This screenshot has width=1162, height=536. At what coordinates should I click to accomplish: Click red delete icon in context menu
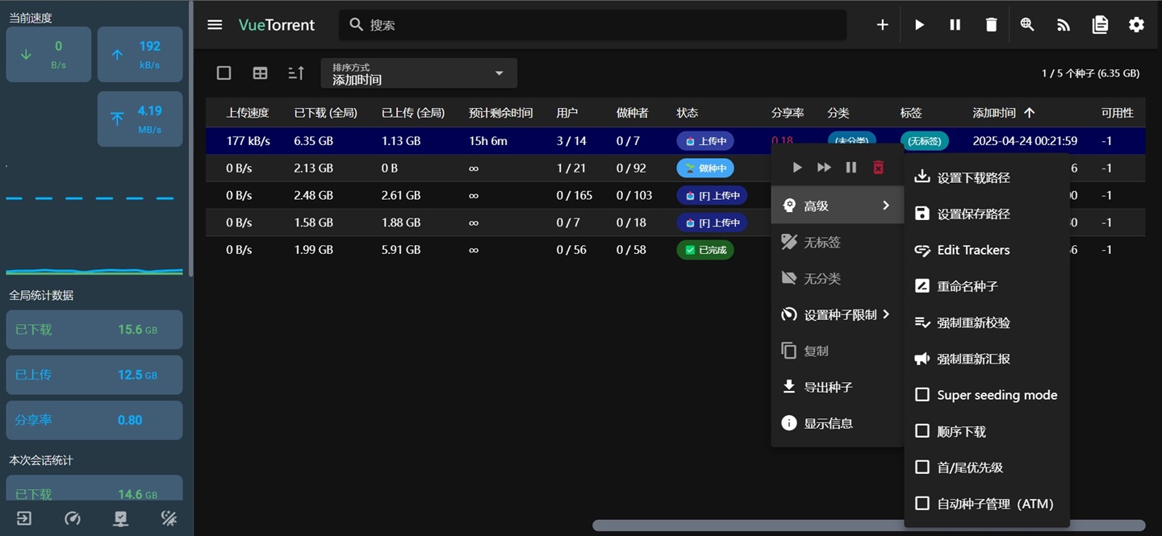(878, 168)
